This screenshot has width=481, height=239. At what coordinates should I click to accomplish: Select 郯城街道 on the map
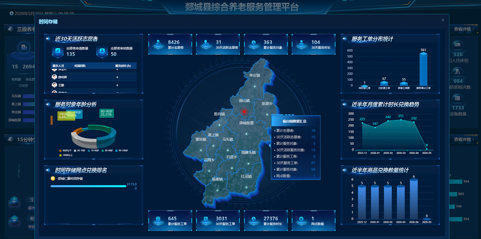click(246, 123)
